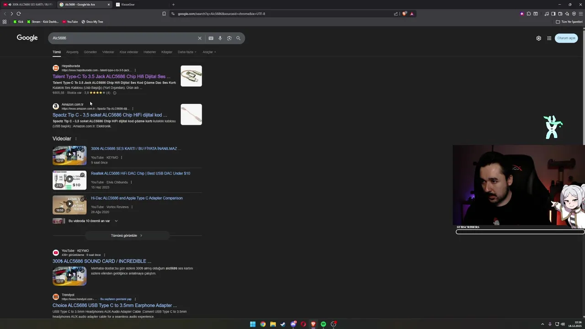Image resolution: width=585 pixels, height=329 pixels.
Task: Open options for the Vortex Reviews video
Action: (132, 207)
